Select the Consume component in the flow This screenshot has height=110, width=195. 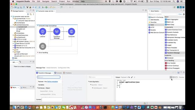pyautogui.click(x=71, y=31)
